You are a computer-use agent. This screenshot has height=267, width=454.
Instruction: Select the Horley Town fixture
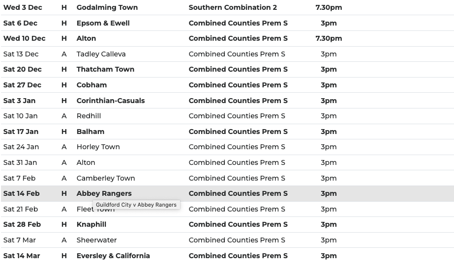pos(98,147)
